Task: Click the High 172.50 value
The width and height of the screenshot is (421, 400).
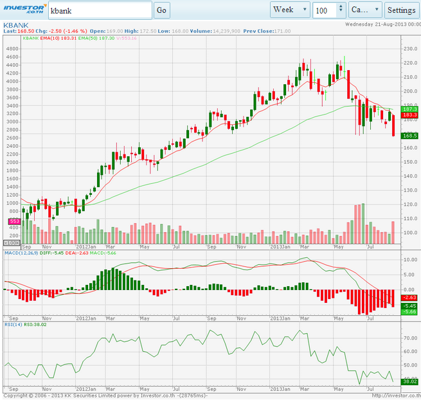Action: pyautogui.click(x=148, y=31)
